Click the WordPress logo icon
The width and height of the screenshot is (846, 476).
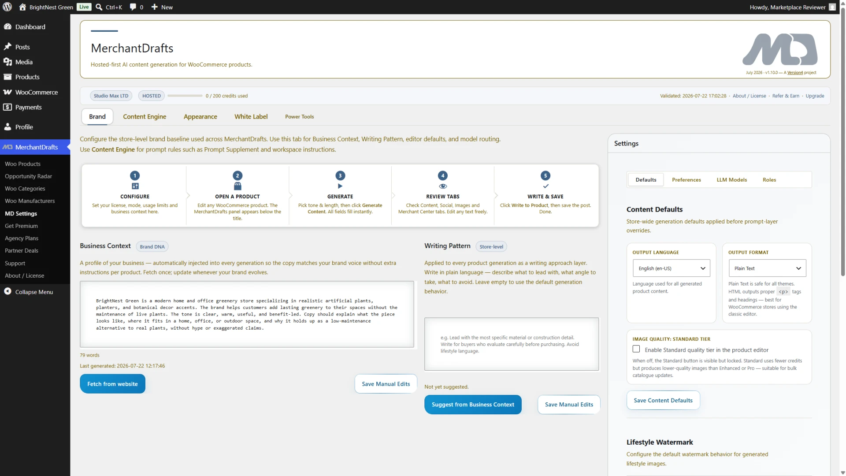click(x=7, y=7)
